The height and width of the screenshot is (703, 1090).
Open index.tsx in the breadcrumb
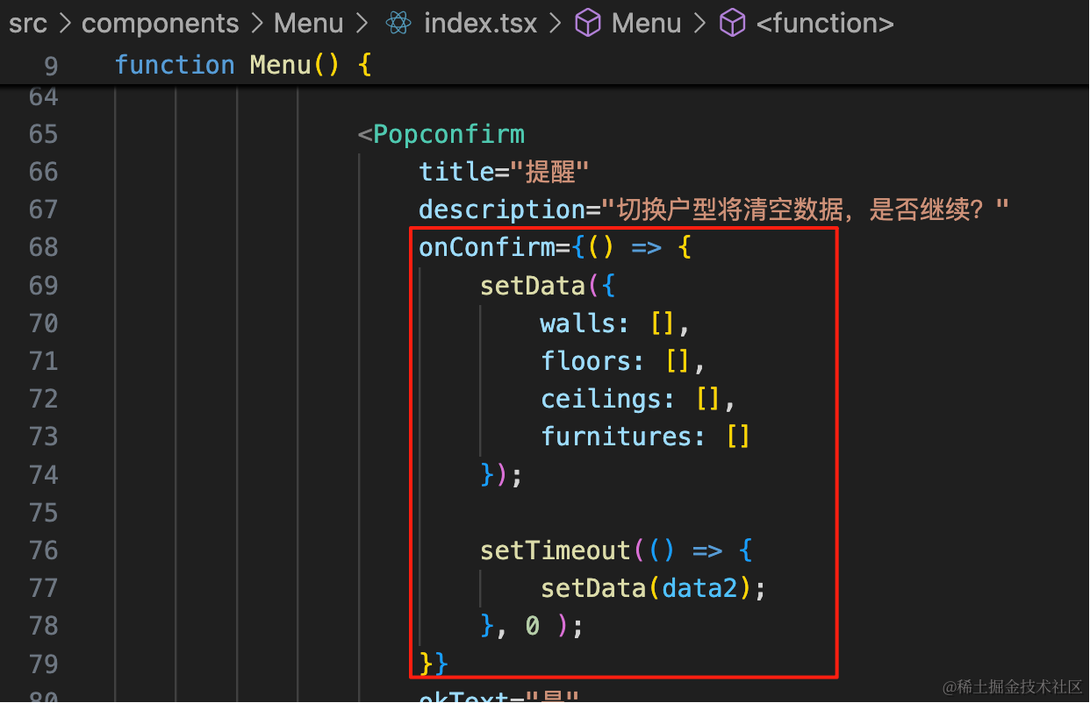(480, 24)
